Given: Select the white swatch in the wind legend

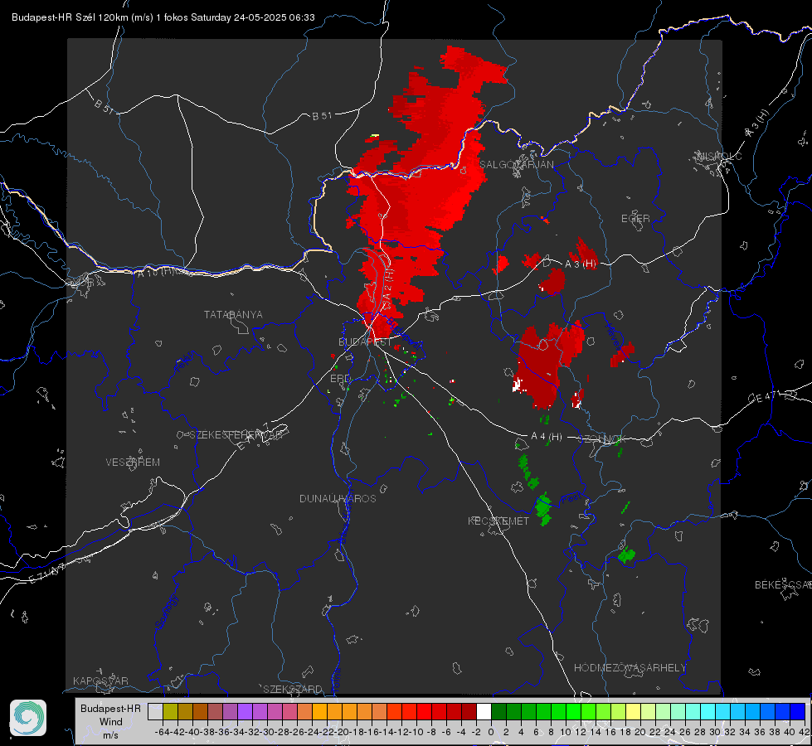Looking at the screenshot, I should click(x=484, y=711).
